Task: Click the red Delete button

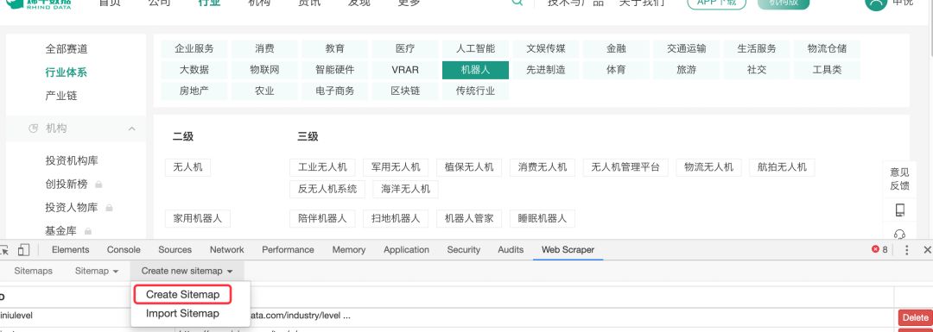Action: 915,317
